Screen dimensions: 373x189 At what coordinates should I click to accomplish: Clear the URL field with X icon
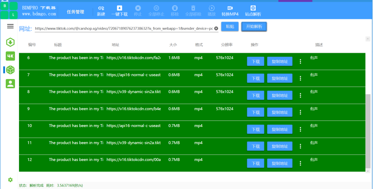(x=216, y=28)
